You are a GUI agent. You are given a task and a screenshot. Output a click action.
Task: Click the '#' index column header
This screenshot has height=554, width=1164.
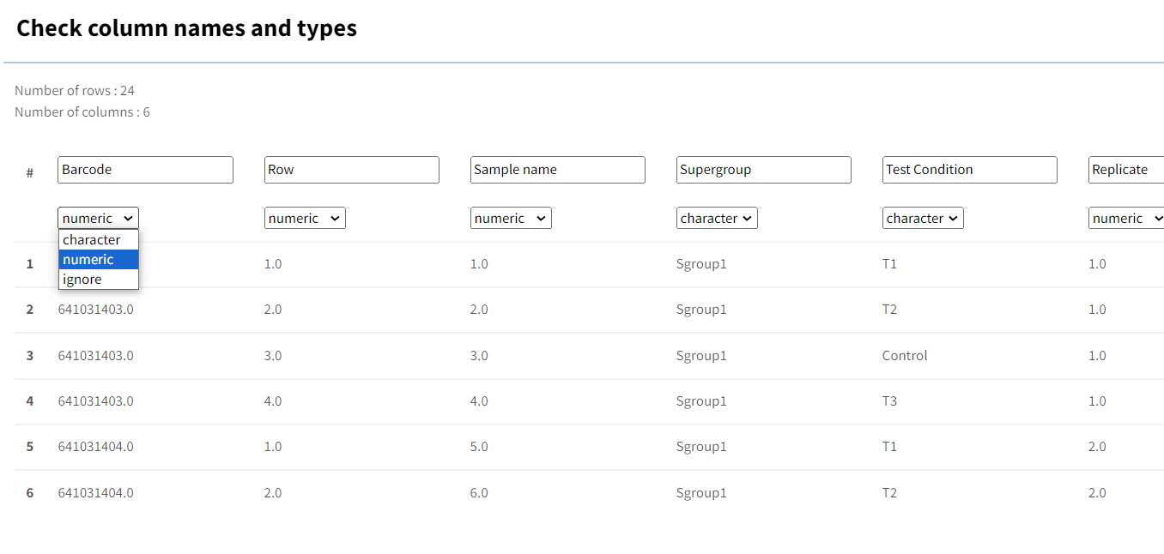[30, 173]
